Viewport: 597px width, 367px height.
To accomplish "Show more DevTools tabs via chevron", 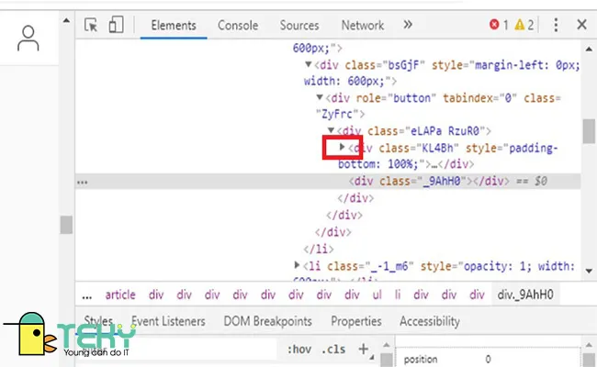I will pos(408,26).
